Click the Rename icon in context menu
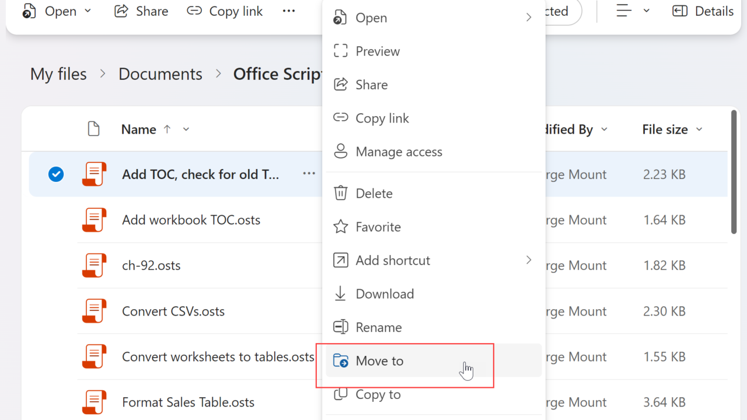The width and height of the screenshot is (747, 420). pyautogui.click(x=341, y=327)
